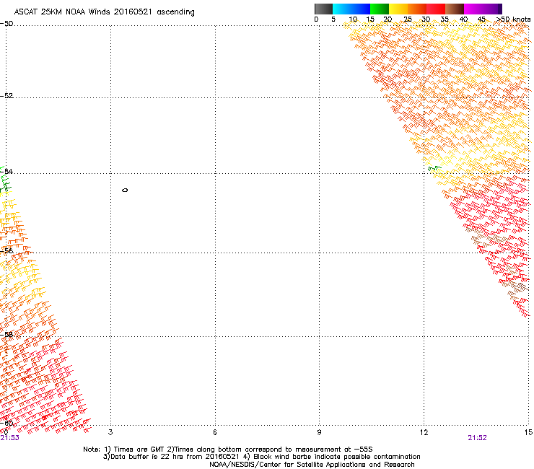The image size is (534, 469).
Task: Click the '9' longitude axis label
Action: pos(319,432)
